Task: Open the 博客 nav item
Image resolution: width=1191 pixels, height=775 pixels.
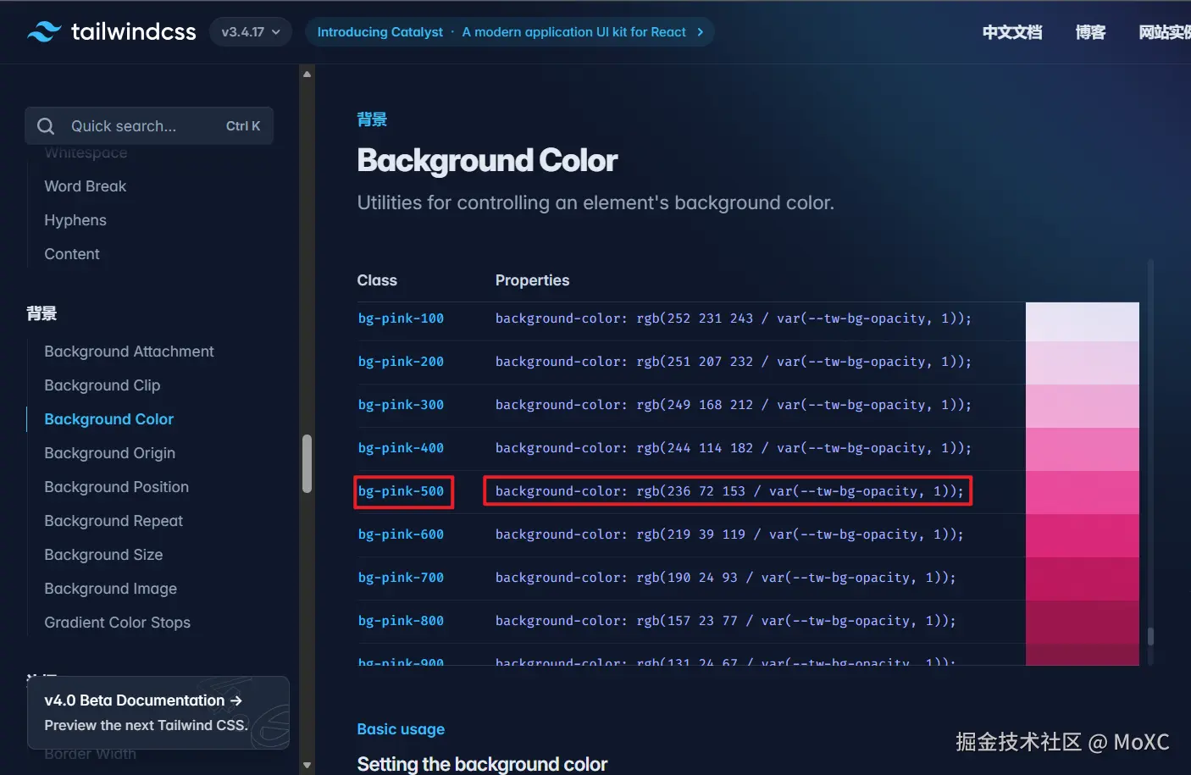Action: (x=1090, y=32)
